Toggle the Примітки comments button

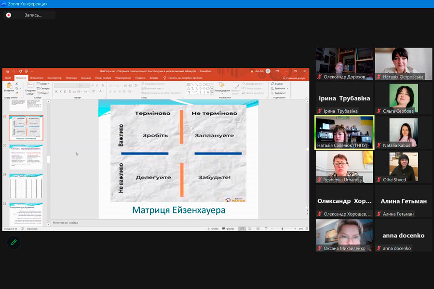pos(229,229)
